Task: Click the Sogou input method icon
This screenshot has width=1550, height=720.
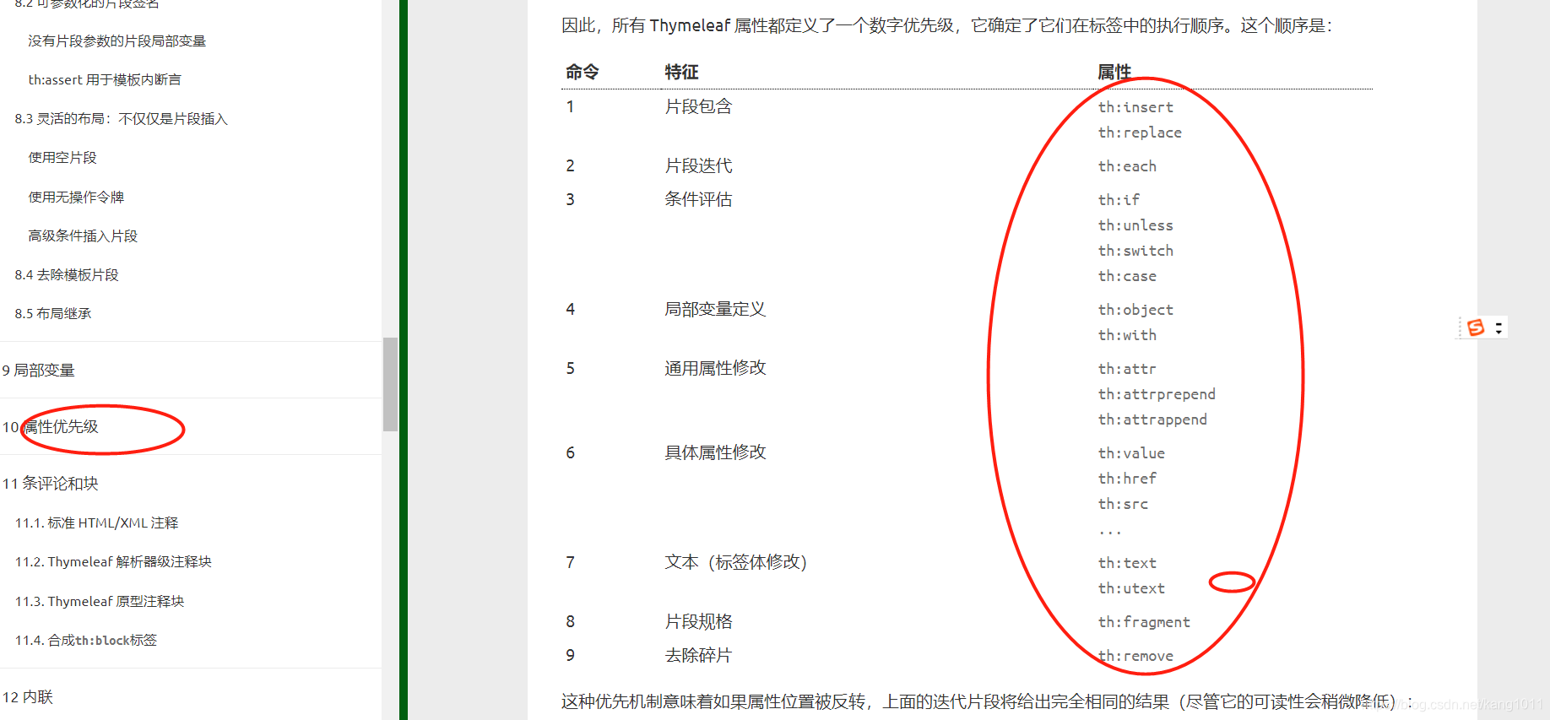Action: tap(1476, 328)
